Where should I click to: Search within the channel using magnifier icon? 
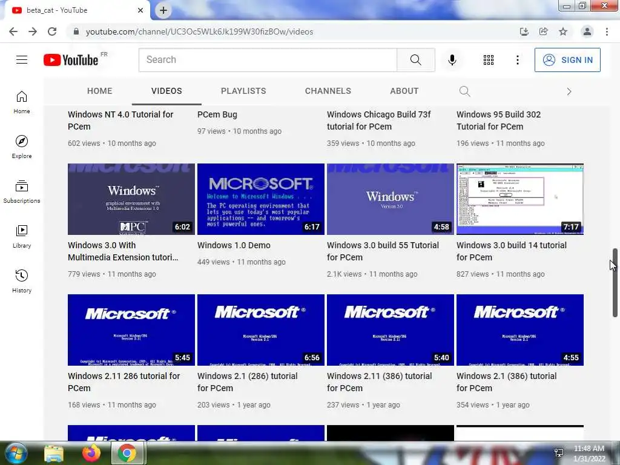coord(464,91)
